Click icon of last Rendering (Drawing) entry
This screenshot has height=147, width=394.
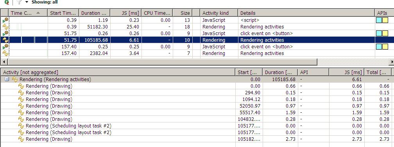tap(21, 139)
